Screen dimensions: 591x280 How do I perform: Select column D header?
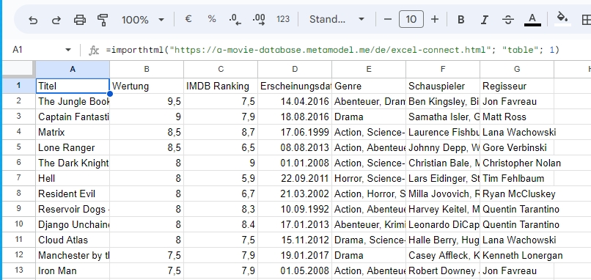click(x=295, y=69)
